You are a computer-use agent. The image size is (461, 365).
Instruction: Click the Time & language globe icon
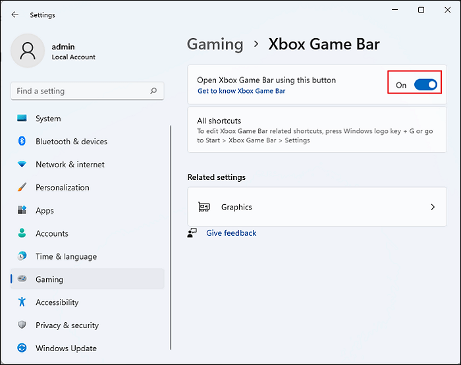(x=22, y=256)
